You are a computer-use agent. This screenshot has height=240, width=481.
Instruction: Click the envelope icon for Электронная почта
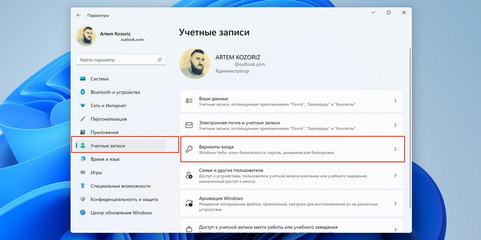coord(189,125)
